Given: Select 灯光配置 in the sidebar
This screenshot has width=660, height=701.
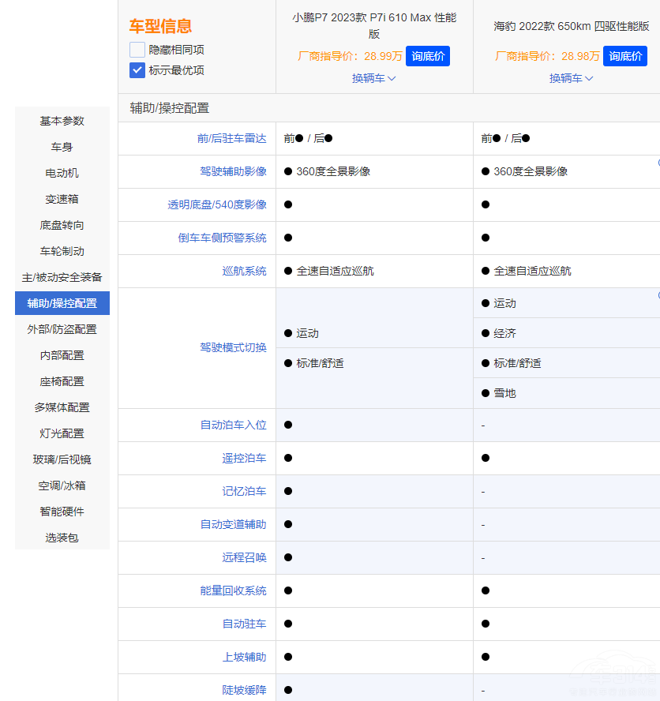Looking at the screenshot, I should (62, 433).
